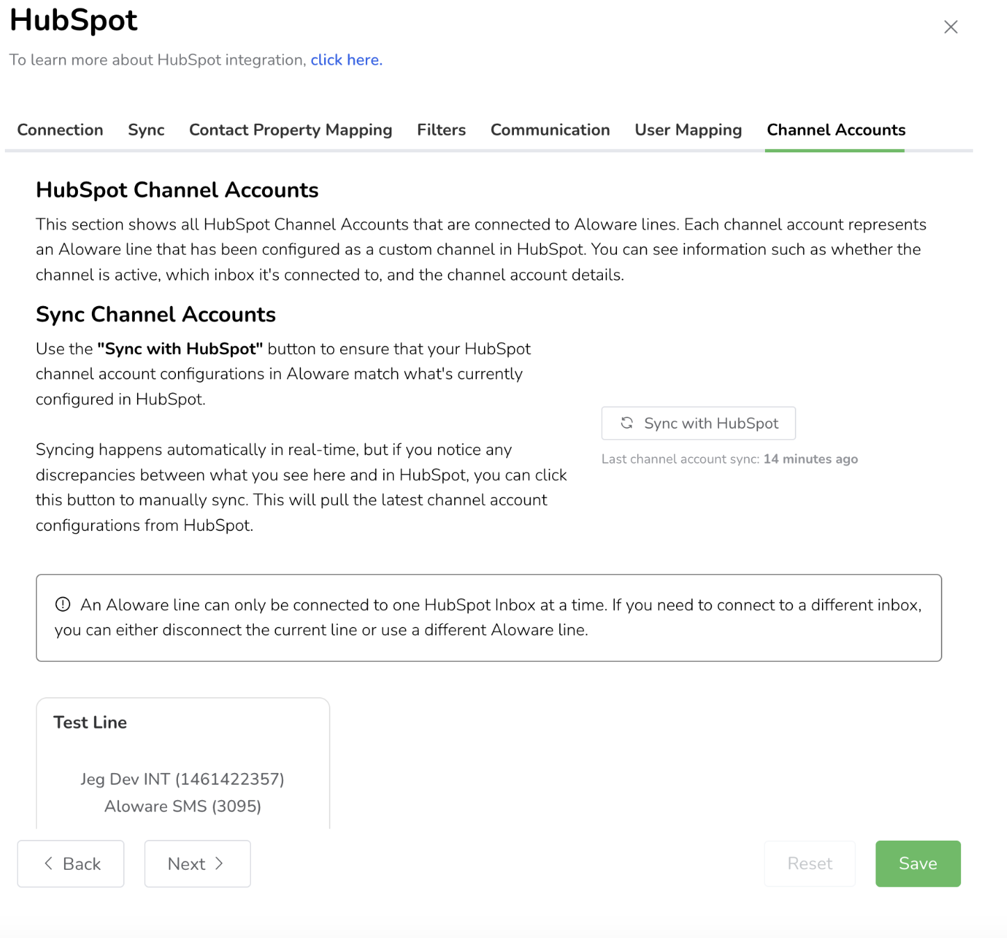Click the HubSpot dialog title

pos(74,20)
